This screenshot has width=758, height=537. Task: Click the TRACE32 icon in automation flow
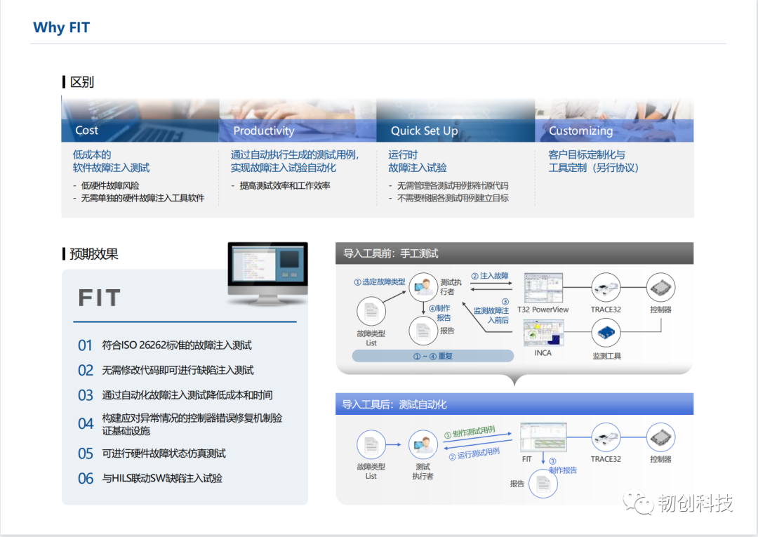tap(605, 441)
